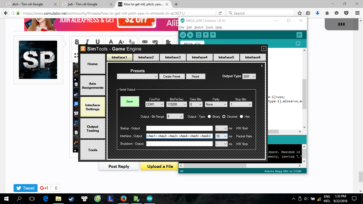Switch to the Interface2 tab
The image size is (363, 204).
coord(146,57)
